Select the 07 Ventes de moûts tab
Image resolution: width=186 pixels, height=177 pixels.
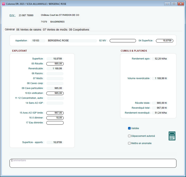(x=55, y=30)
